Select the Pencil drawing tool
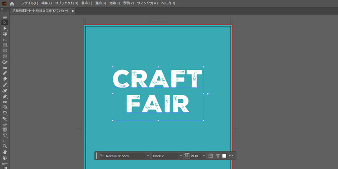This screenshot has width=338, height=169. point(5,73)
